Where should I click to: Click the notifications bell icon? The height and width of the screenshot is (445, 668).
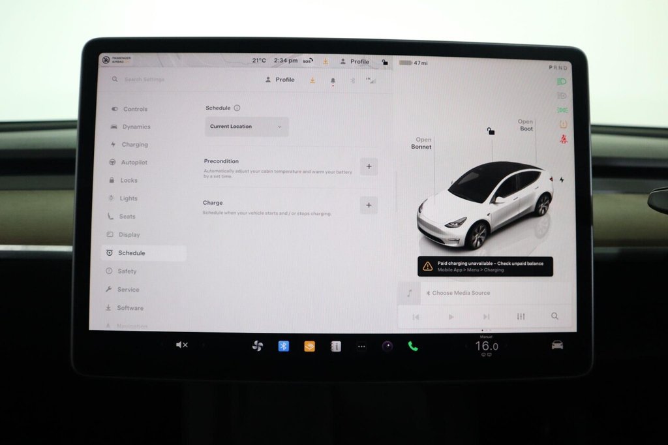(333, 80)
